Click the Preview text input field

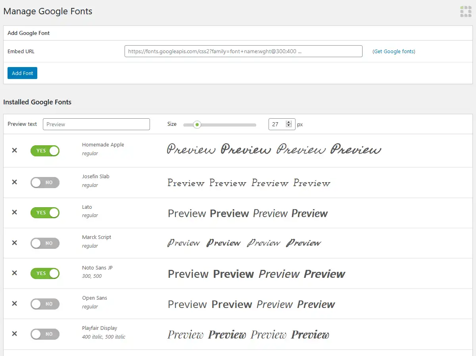click(96, 124)
